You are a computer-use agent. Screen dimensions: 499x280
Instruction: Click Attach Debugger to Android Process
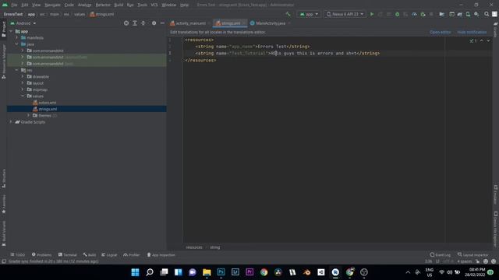click(x=423, y=14)
